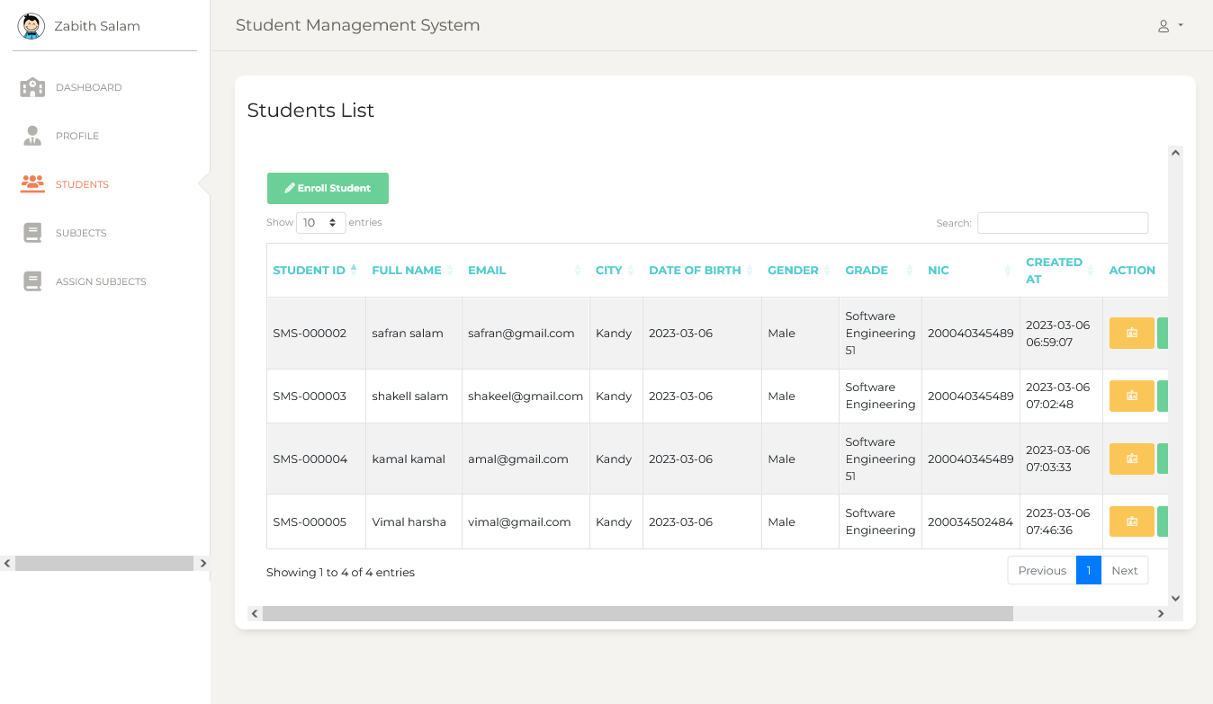
Task: Select pagination page 1
Action: pyautogui.click(x=1089, y=570)
